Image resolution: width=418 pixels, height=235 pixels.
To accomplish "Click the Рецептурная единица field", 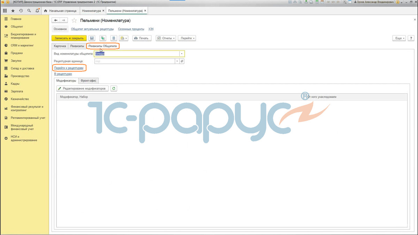I will (x=134, y=61).
